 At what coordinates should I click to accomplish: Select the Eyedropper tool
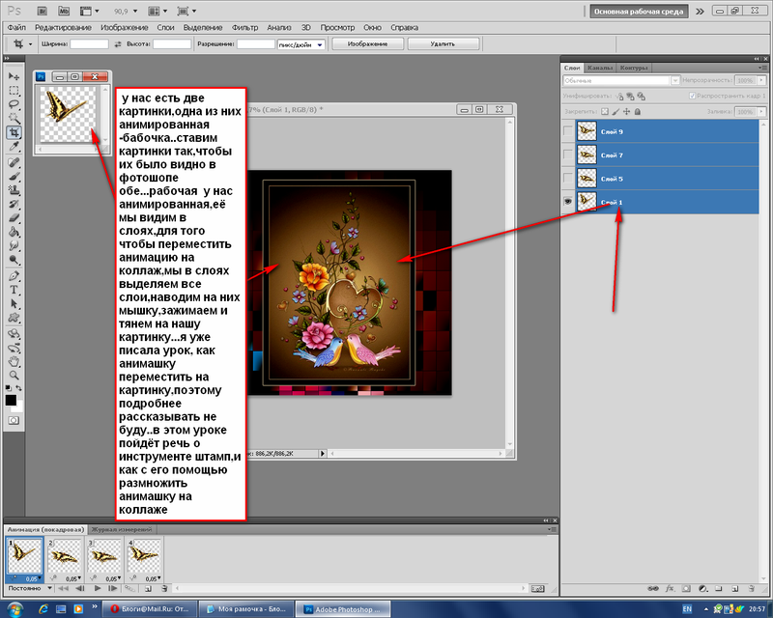pos(14,147)
